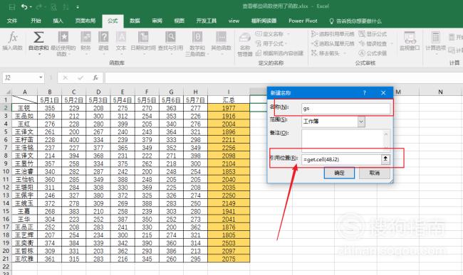Click the comment box scrollbar in dialog
463x275 pixels.
click(387, 140)
